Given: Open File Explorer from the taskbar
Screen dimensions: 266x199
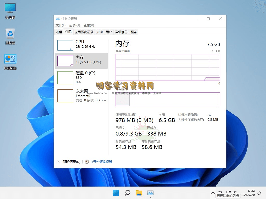Looking at the screenshot, I should click(x=139, y=193).
